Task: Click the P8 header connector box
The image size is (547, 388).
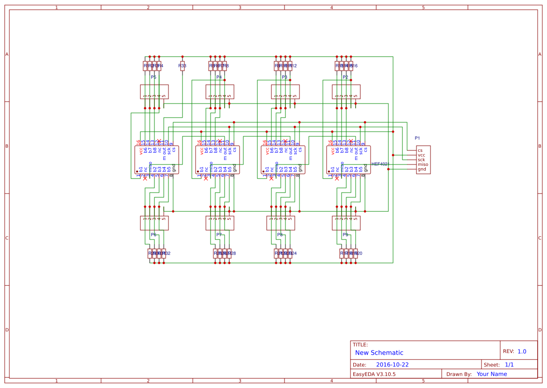Action: 281,223
